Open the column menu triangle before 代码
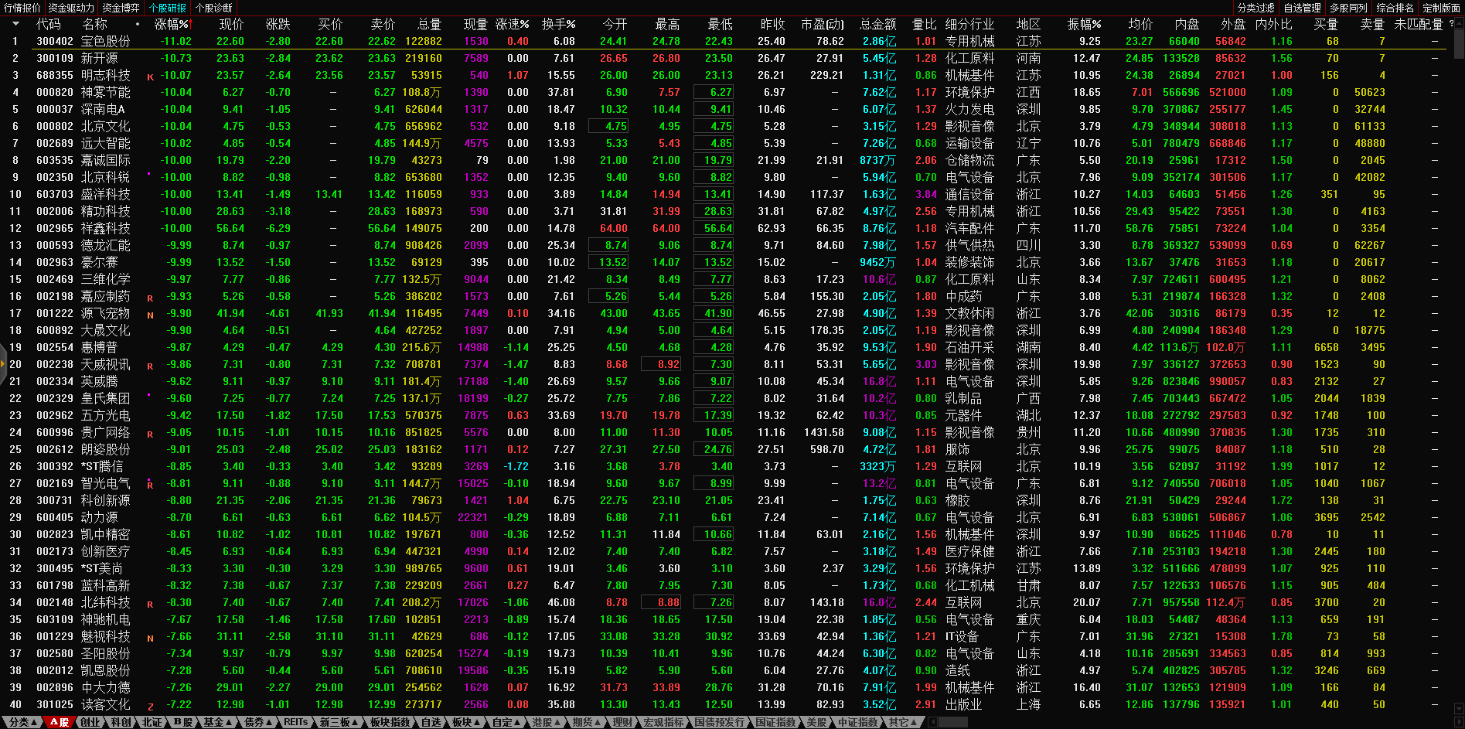Screen dimensions: 1465x729 click(15, 24)
